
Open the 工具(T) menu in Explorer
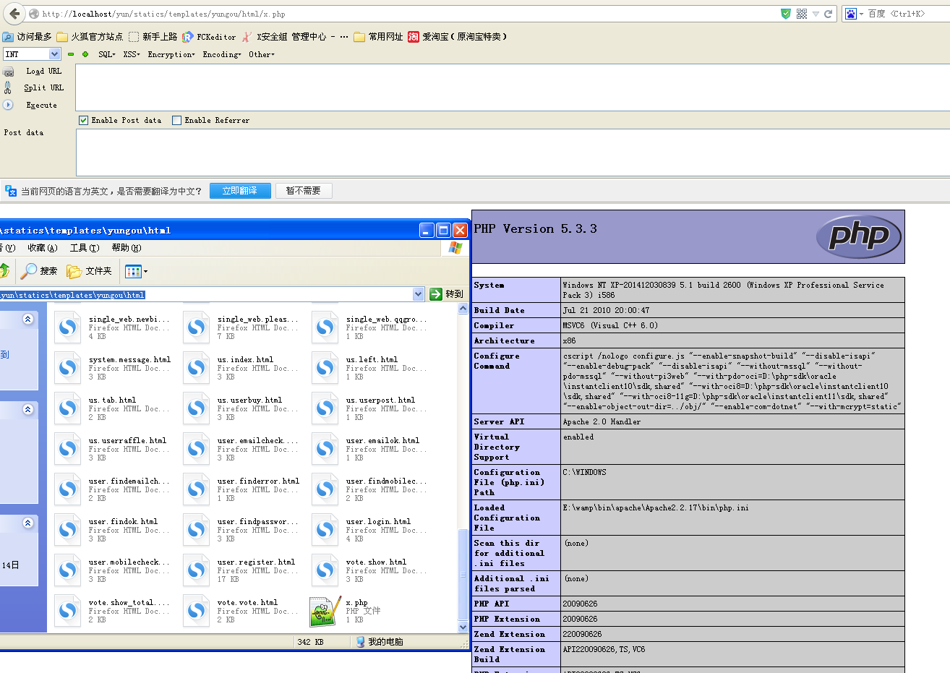pyautogui.click(x=85, y=248)
